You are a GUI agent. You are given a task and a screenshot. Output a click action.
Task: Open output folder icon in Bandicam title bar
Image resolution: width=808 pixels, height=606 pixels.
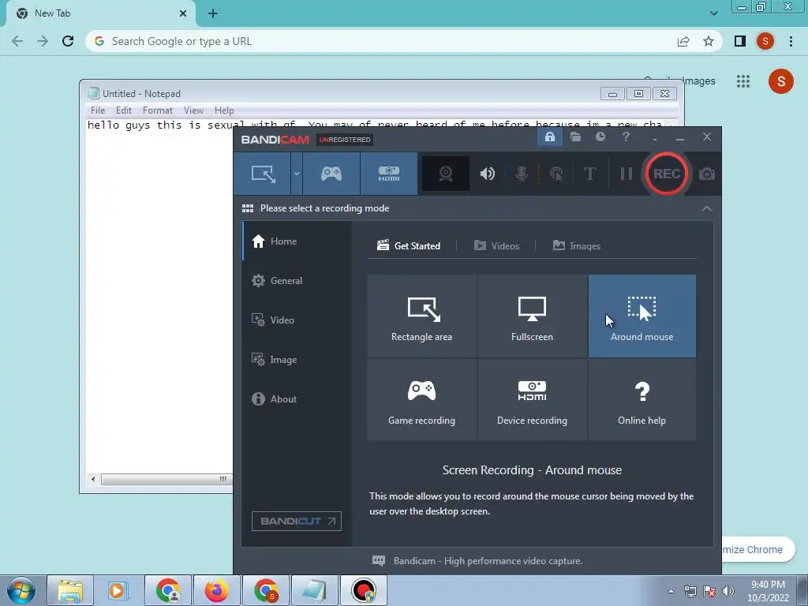point(575,137)
